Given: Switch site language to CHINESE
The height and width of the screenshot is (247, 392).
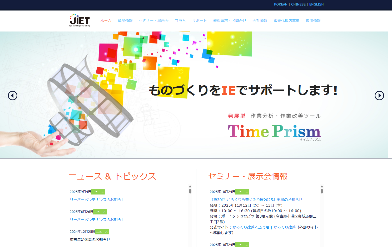Looking at the screenshot, I should (298, 4).
